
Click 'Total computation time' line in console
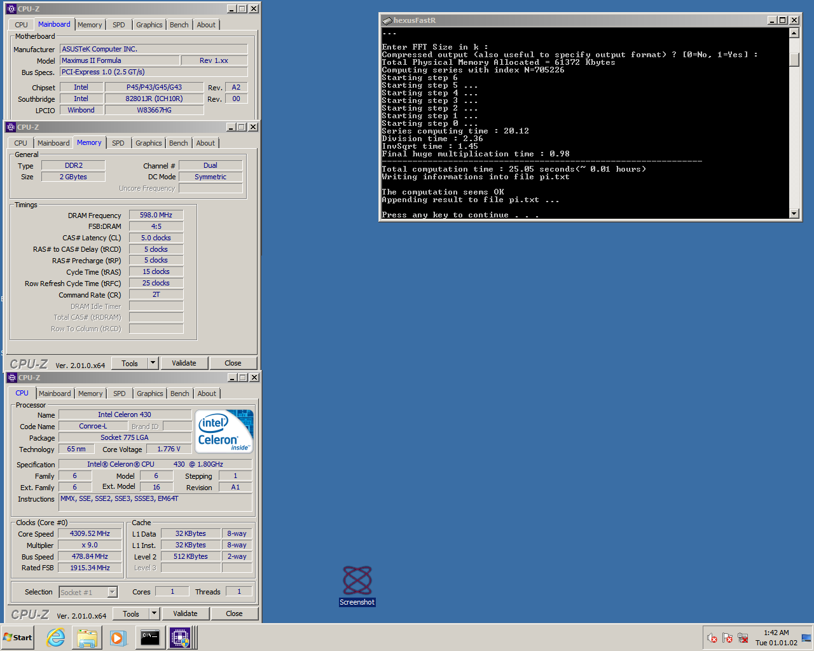point(514,169)
